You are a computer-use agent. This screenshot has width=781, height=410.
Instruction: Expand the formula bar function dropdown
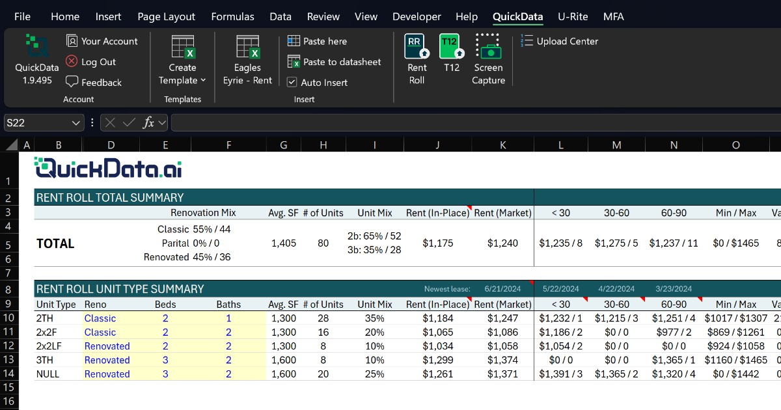click(x=162, y=122)
